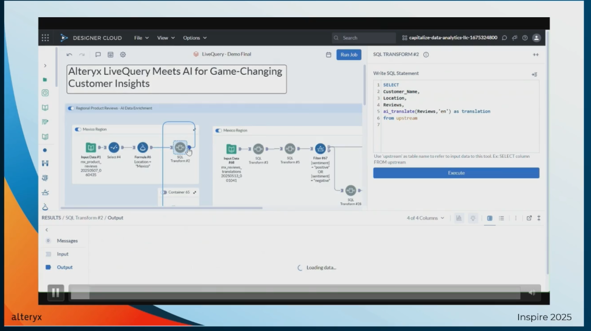
Task: Click the lightbulb insights icon
Action: click(473, 218)
